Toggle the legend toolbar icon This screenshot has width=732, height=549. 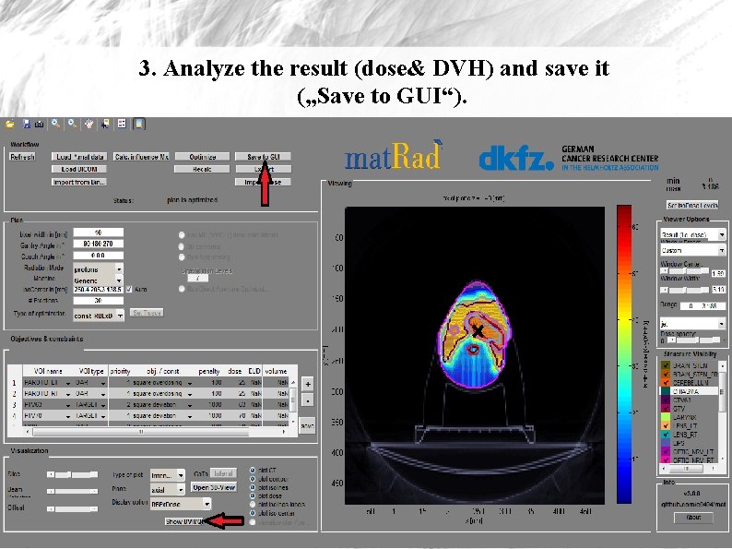click(x=122, y=124)
